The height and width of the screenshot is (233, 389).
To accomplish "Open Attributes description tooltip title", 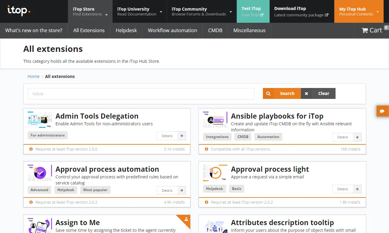I will [x=282, y=223].
